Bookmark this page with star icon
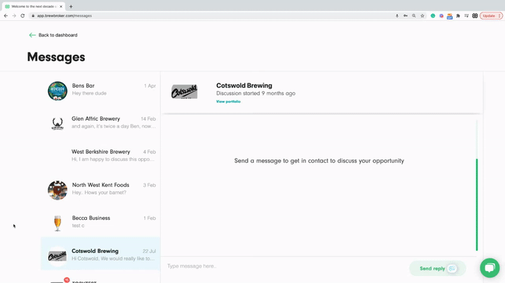Viewport: 505px width, 283px height. coord(422,15)
